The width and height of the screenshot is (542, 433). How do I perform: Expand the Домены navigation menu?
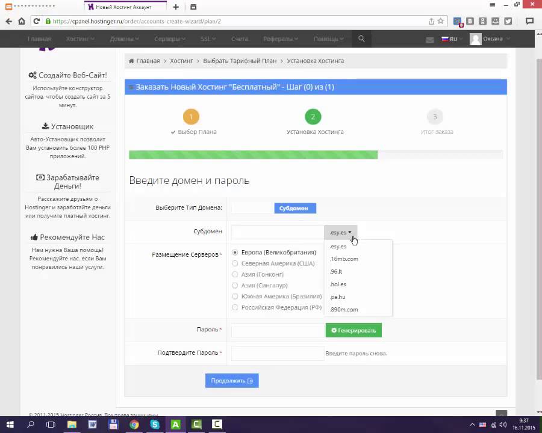click(x=125, y=38)
